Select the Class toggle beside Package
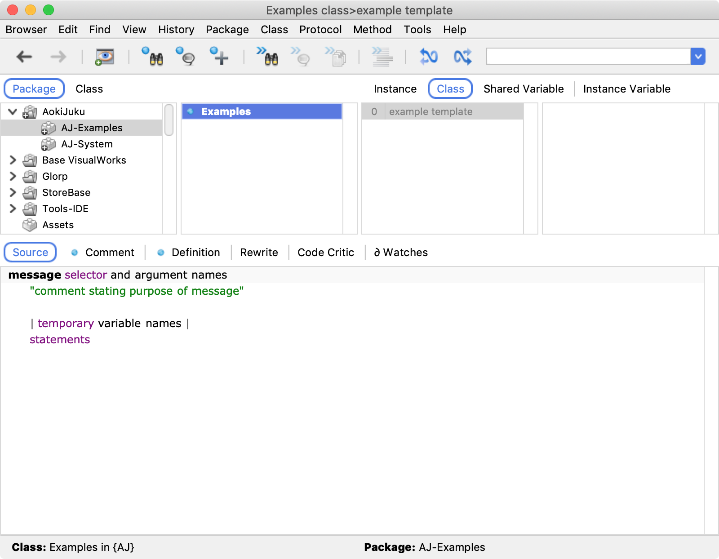This screenshot has width=719, height=559. [x=89, y=89]
